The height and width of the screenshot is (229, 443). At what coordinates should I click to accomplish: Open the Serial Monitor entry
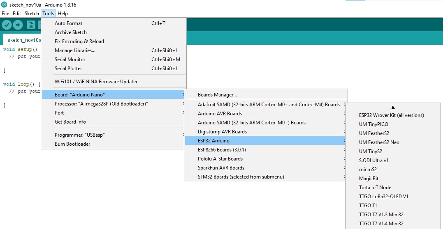pyautogui.click(x=70, y=60)
